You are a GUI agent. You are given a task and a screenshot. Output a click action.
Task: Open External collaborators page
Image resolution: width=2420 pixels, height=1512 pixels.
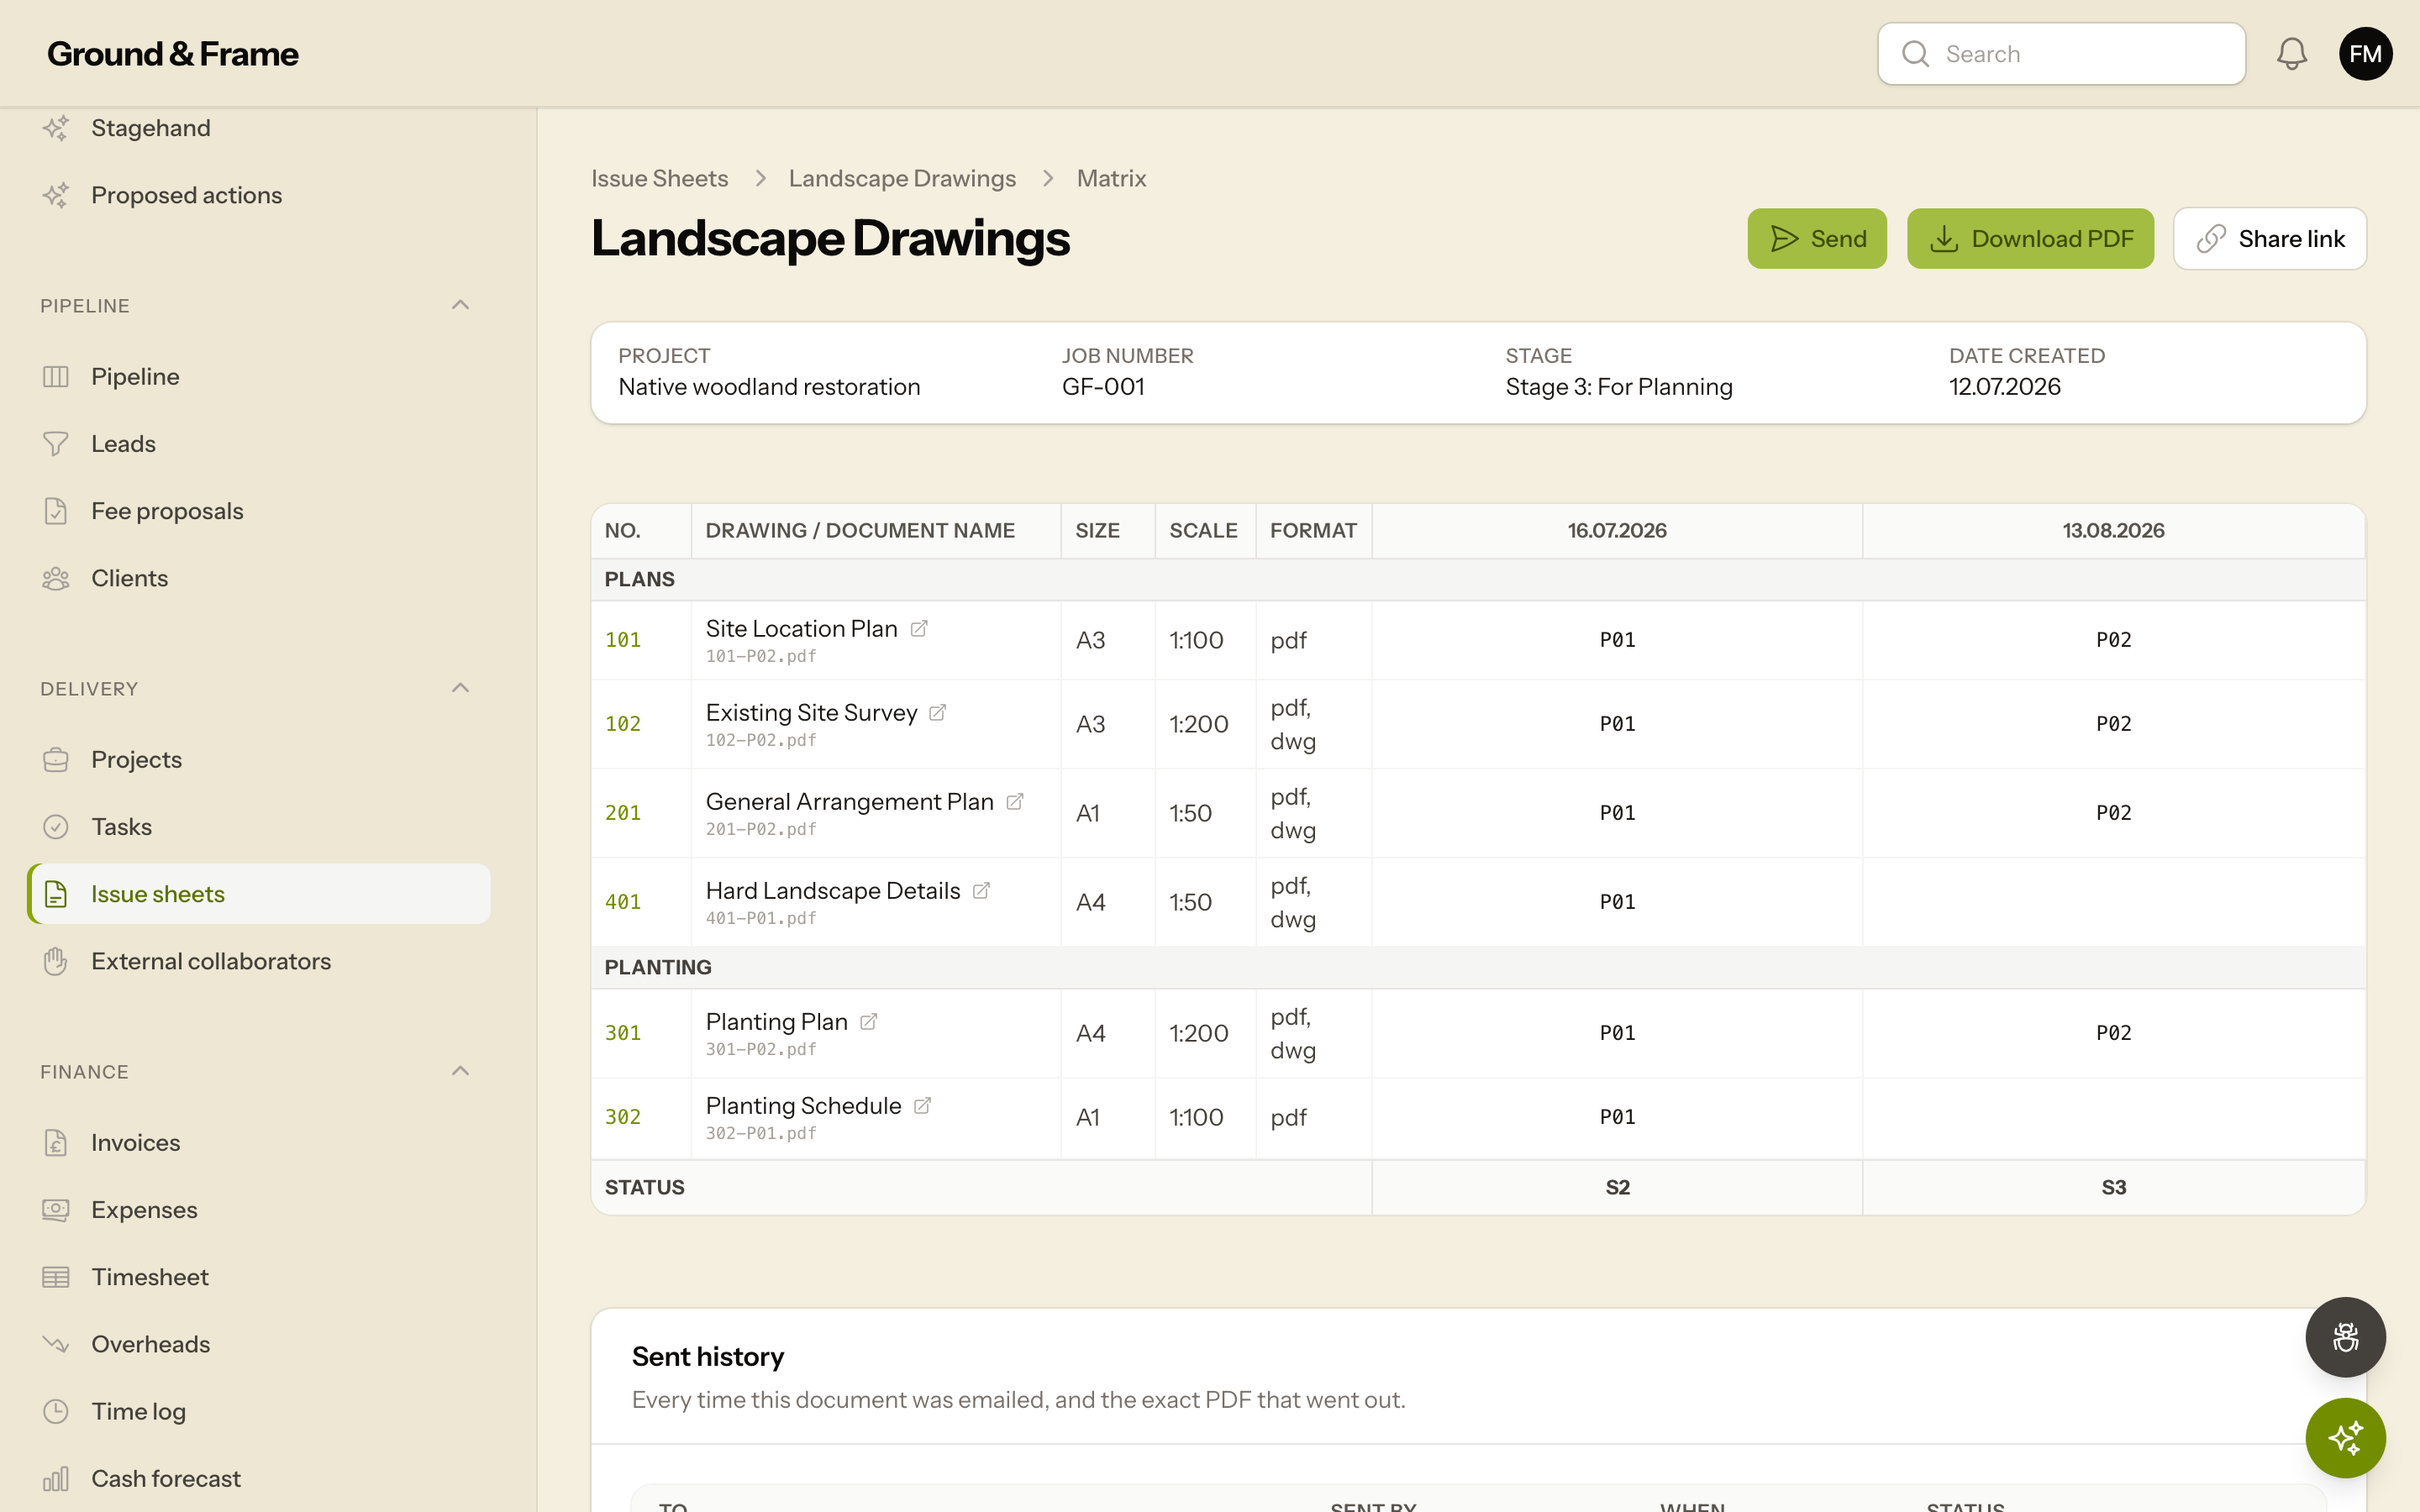click(259, 961)
